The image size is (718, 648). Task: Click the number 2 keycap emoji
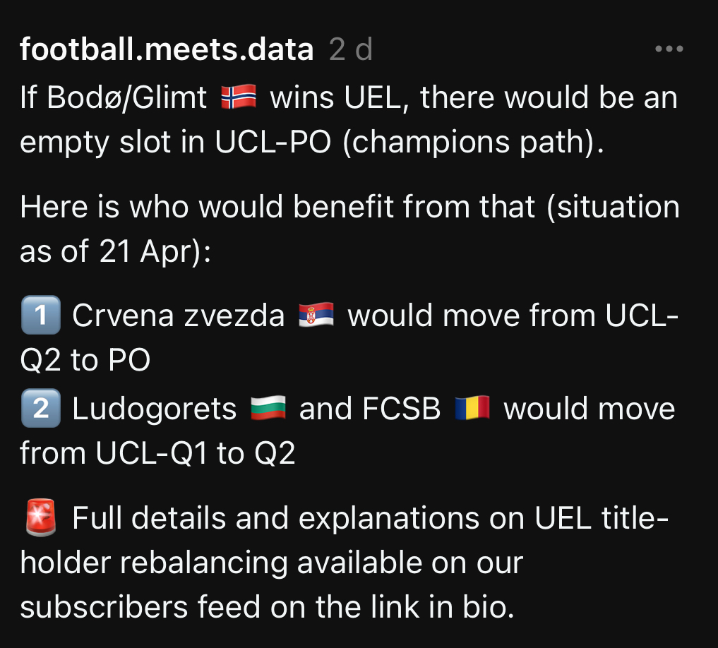[41, 409]
